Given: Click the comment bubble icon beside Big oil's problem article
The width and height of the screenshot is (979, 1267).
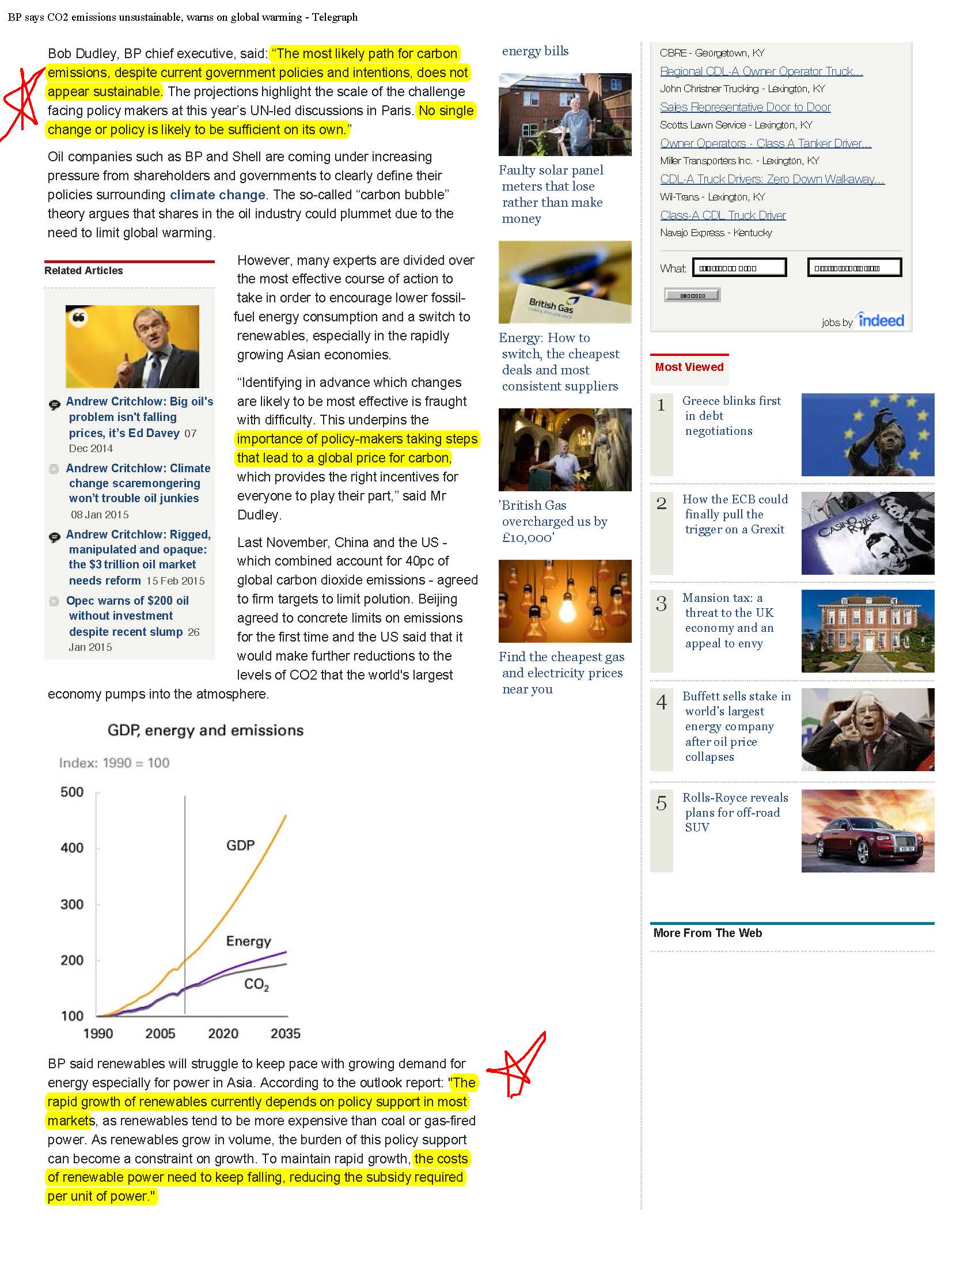Looking at the screenshot, I should pyautogui.click(x=55, y=404).
